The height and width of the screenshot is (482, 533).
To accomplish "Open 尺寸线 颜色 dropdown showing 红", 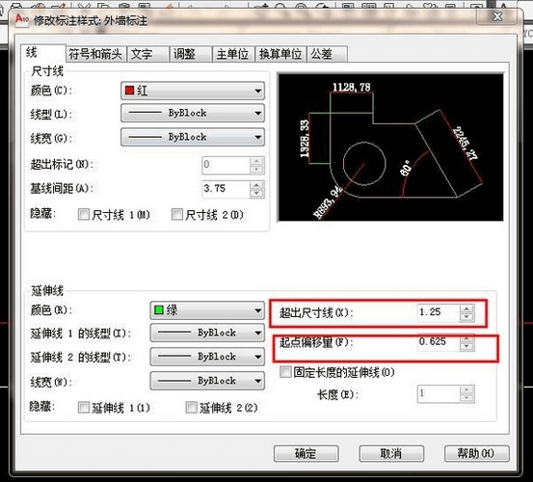I will (x=193, y=91).
